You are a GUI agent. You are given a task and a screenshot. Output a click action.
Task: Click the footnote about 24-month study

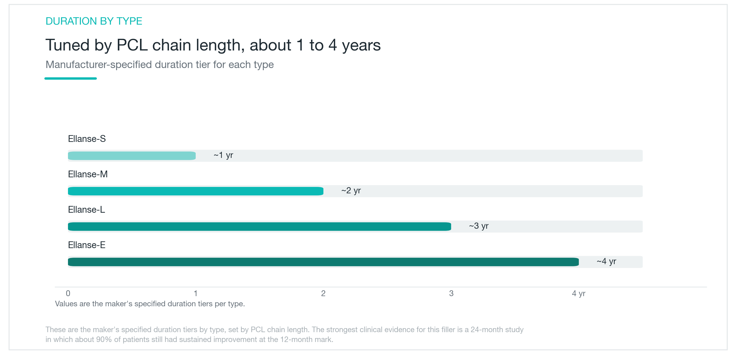[x=284, y=335]
